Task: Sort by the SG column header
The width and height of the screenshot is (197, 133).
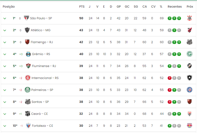Action: (x=136, y=7)
